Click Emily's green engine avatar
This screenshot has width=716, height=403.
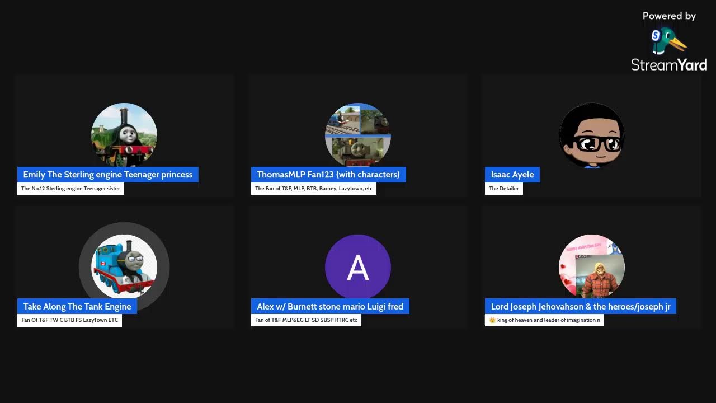point(124,135)
